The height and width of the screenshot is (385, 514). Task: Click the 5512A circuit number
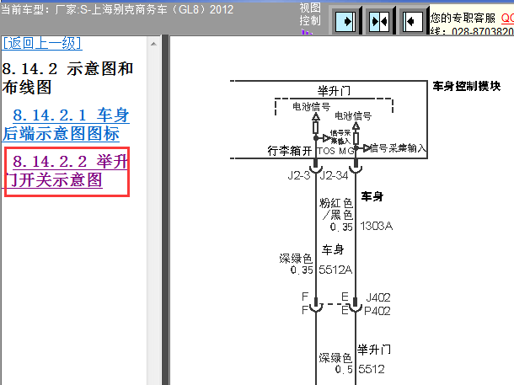pos(335,270)
